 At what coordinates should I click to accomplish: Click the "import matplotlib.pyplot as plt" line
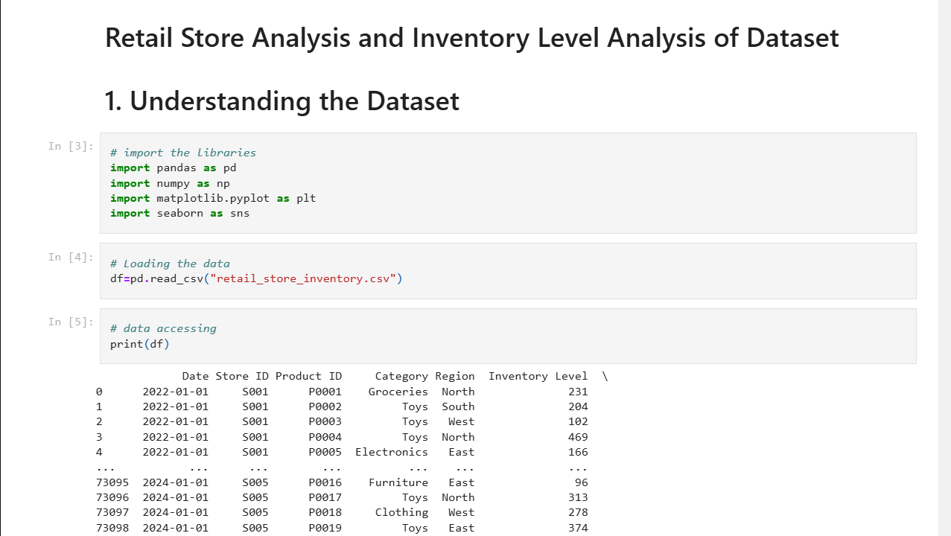pyautogui.click(x=213, y=198)
